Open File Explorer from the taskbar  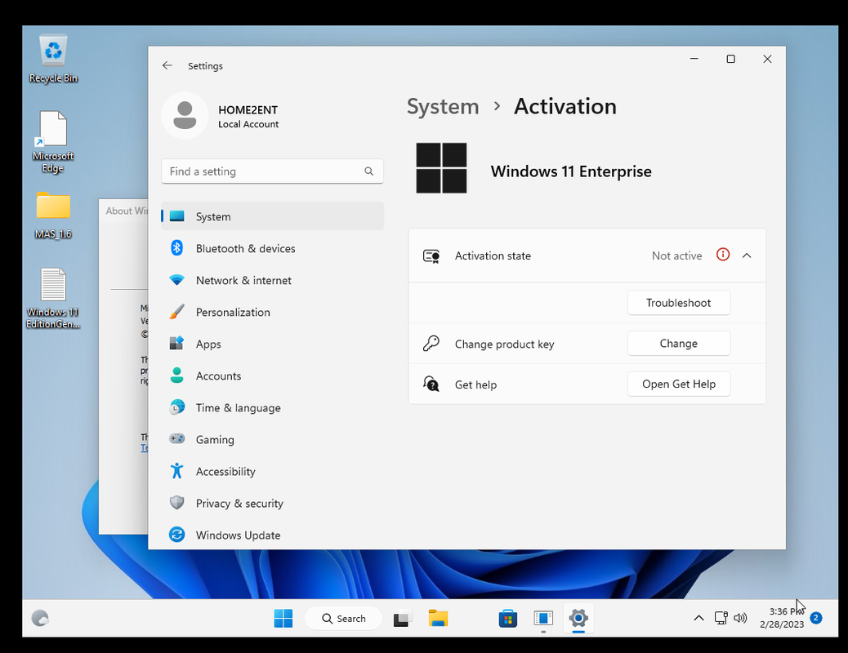pos(438,619)
